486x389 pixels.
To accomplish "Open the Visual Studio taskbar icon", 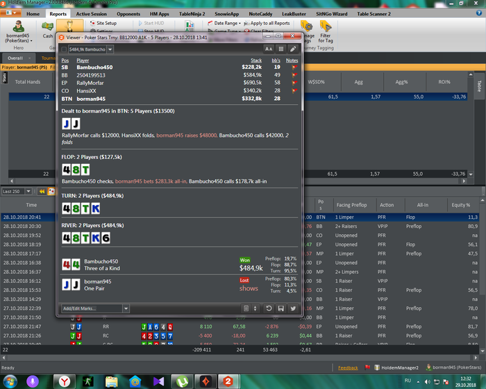I will (x=158, y=381).
